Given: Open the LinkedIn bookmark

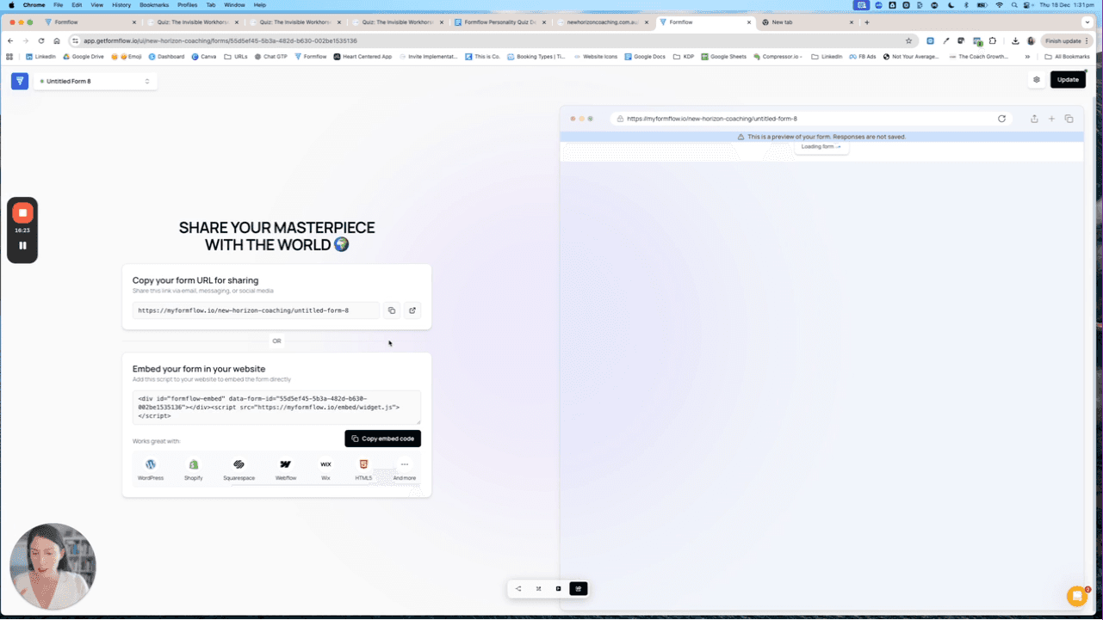Looking at the screenshot, I should (40, 57).
